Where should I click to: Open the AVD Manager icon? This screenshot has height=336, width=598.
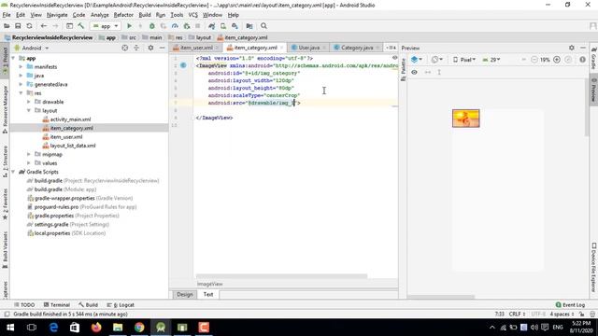point(223,26)
